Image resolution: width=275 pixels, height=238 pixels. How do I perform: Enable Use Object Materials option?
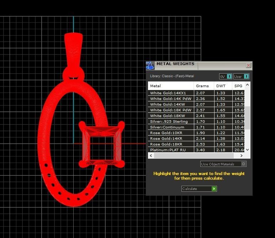point(223,164)
